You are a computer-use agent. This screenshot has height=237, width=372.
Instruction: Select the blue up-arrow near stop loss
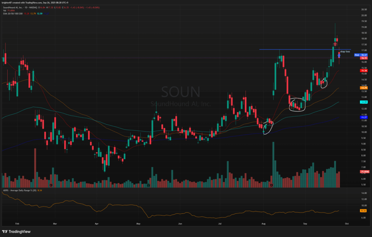click(339, 56)
